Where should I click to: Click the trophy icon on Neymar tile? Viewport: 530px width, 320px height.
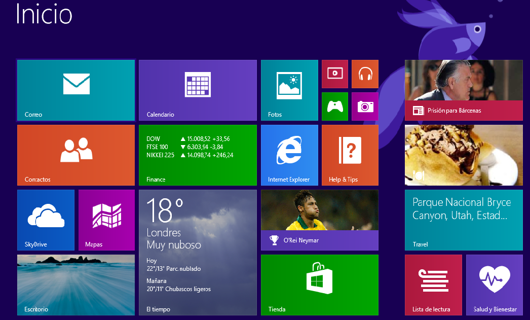(x=274, y=240)
